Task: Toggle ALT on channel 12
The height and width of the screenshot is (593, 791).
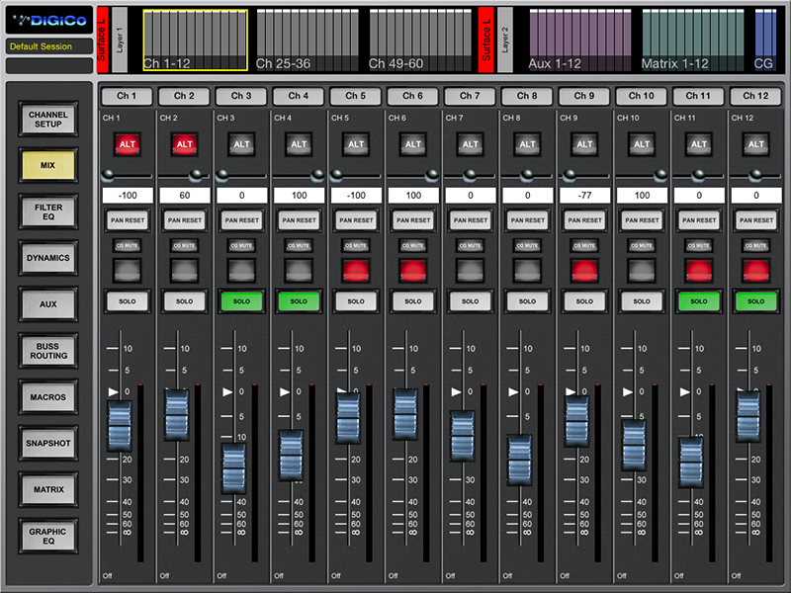Action: click(x=755, y=144)
